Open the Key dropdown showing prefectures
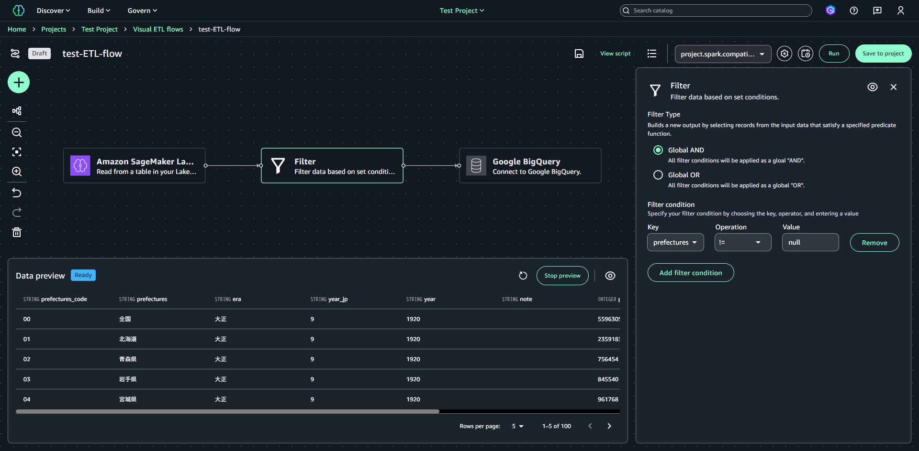 pos(675,242)
